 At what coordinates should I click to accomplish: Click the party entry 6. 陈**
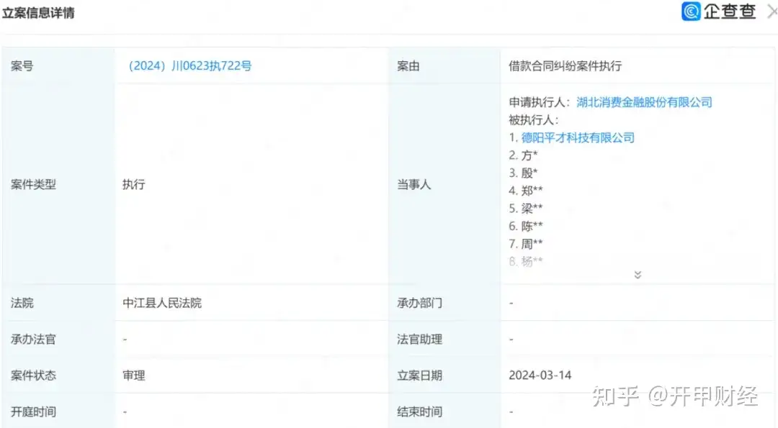tap(525, 227)
